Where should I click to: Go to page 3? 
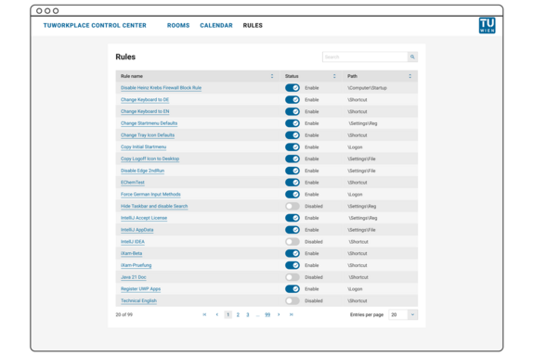click(248, 314)
